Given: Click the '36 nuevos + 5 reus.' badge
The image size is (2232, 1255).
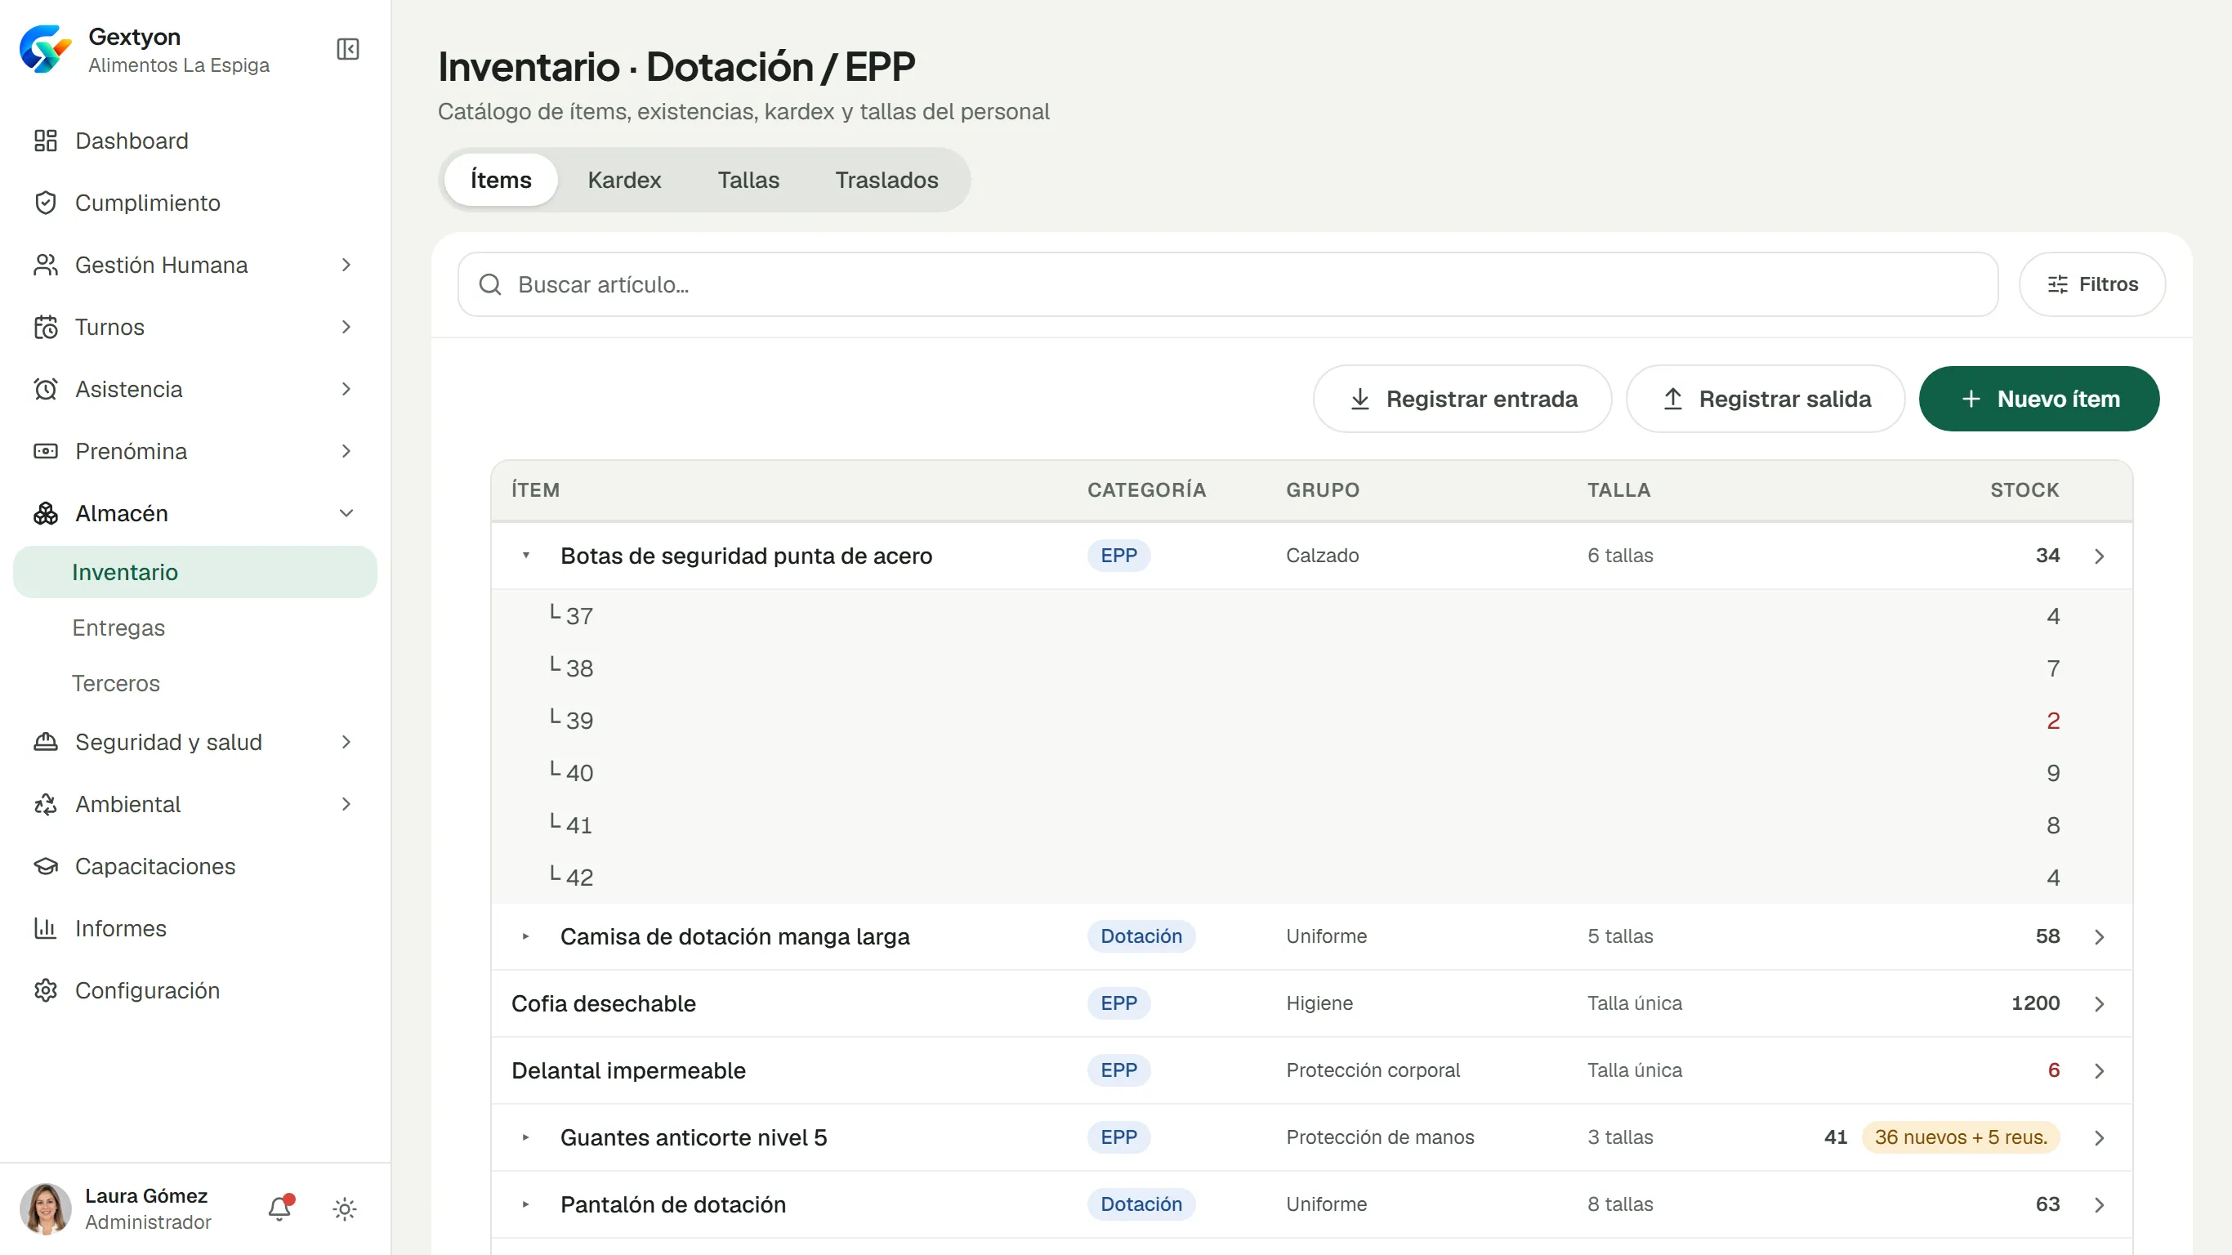Looking at the screenshot, I should pos(1961,1137).
